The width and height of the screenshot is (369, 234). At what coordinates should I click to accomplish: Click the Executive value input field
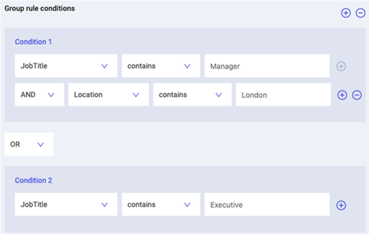pos(267,204)
